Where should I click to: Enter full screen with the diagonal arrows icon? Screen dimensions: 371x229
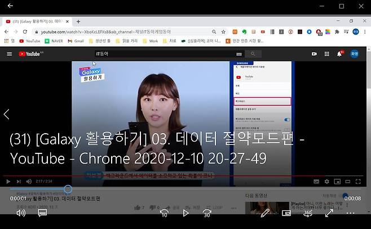[329, 213]
